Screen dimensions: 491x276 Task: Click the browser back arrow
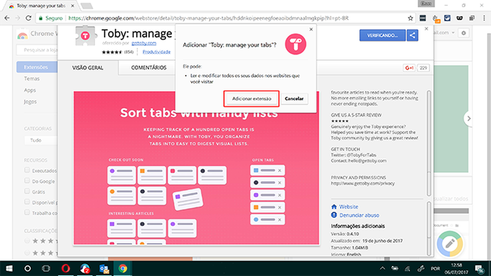pos(7,18)
